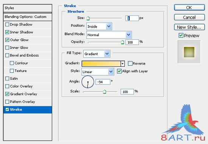Click the OK button

click(x=189, y=8)
